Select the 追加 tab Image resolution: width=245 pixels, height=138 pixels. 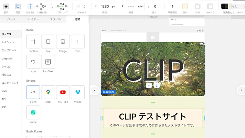[x=77, y=19]
